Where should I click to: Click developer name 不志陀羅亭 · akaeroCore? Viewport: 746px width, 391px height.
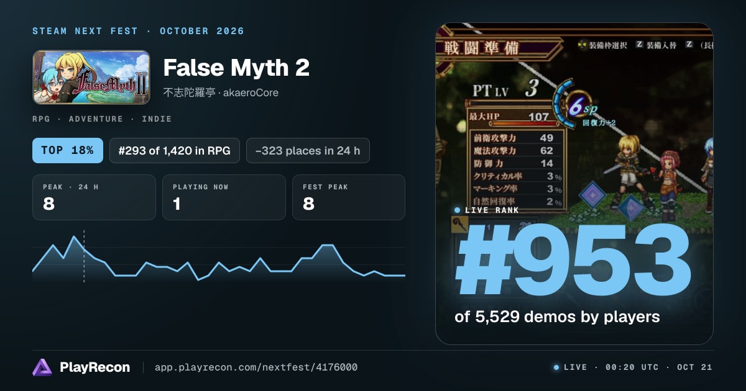point(221,92)
